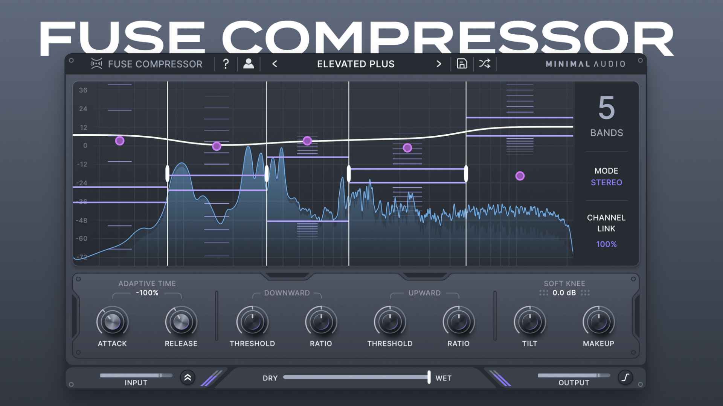Randomize settings with the shuffle icon
This screenshot has height=406, width=723.
[484, 64]
